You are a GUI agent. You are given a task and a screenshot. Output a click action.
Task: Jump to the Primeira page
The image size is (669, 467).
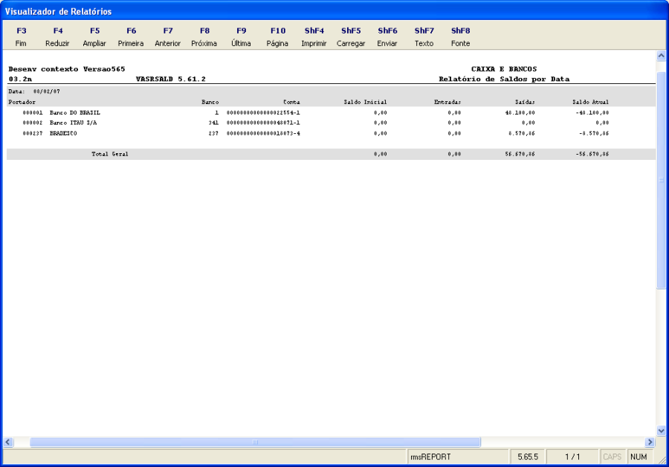[x=131, y=36]
